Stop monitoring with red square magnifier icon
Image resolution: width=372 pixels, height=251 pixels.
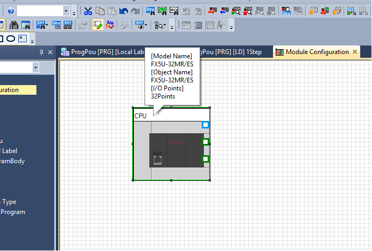click(x=248, y=11)
